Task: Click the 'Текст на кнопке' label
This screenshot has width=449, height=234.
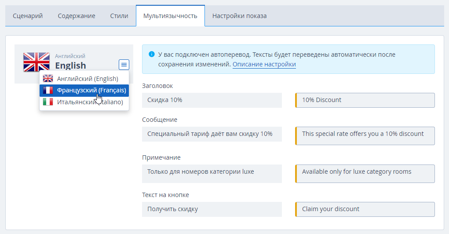Action: coord(165,195)
